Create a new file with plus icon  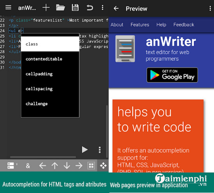coord(46,8)
